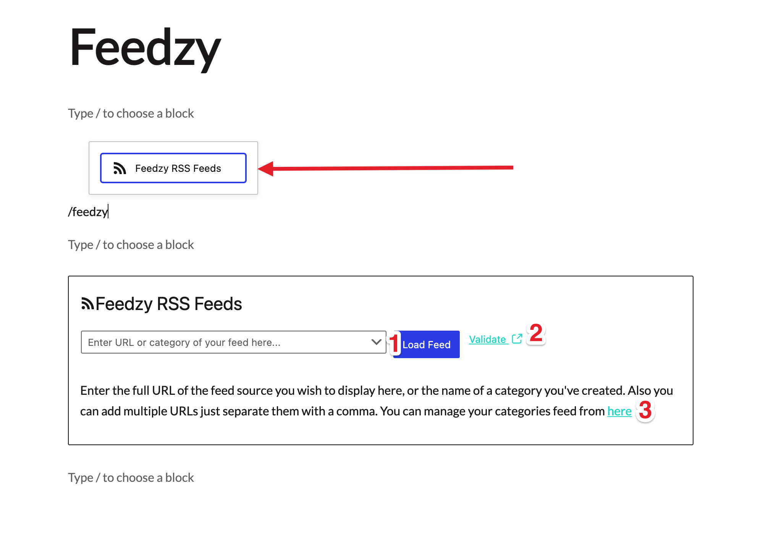The width and height of the screenshot is (763, 533).
Task: Click the Load Feed button
Action: 426,344
